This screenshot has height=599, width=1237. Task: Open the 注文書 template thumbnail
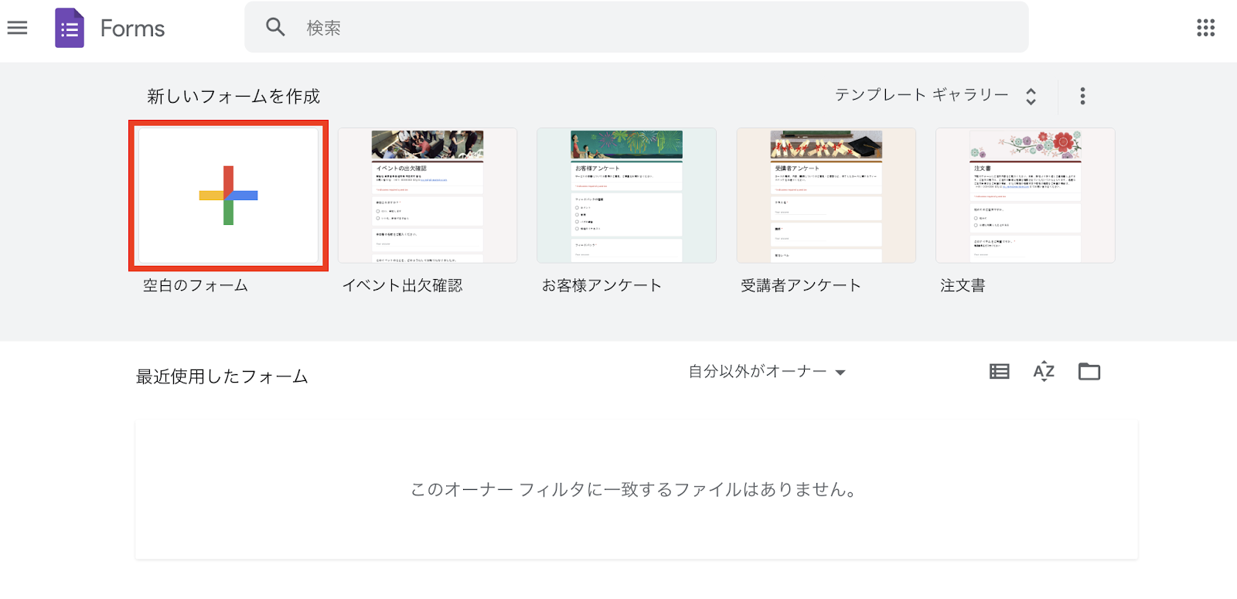(x=1026, y=196)
